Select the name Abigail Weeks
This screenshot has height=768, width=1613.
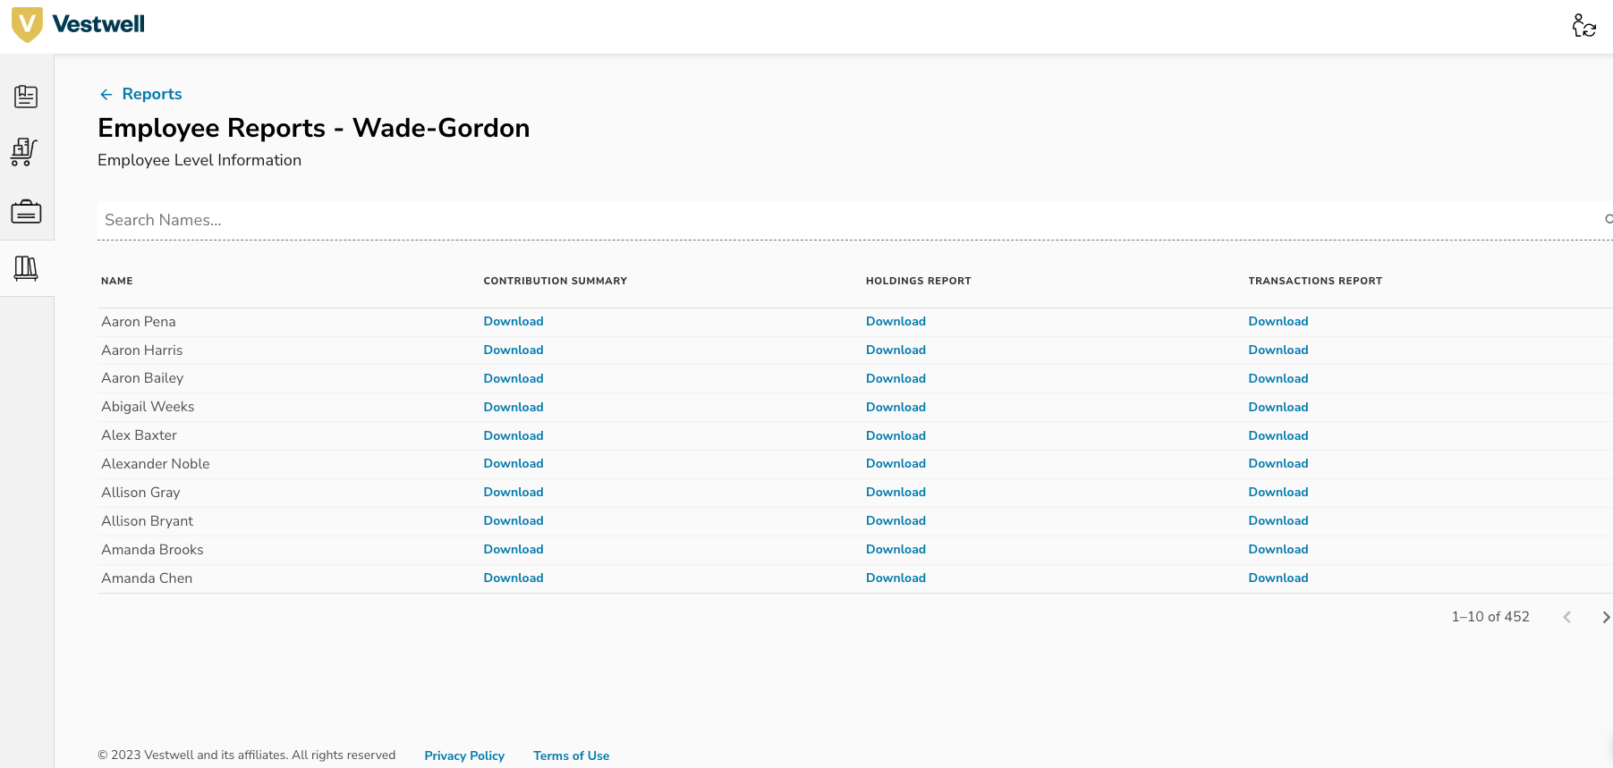tap(148, 408)
